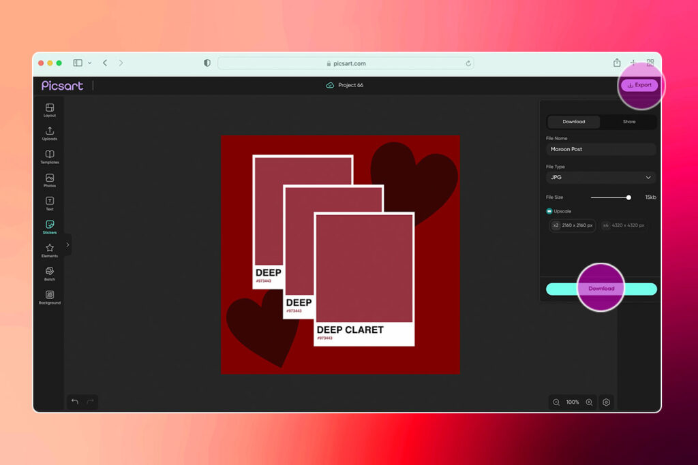Open the 100% zoom level dropdown

(573, 402)
